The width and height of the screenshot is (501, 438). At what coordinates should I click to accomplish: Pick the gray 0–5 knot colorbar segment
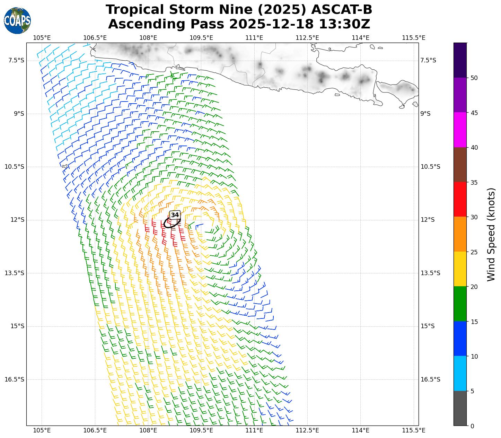(x=460, y=408)
